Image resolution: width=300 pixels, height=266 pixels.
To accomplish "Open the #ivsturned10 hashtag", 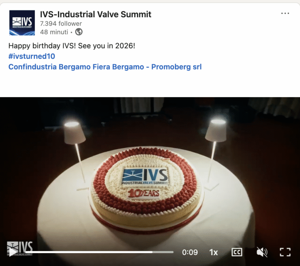I will 32,56.
